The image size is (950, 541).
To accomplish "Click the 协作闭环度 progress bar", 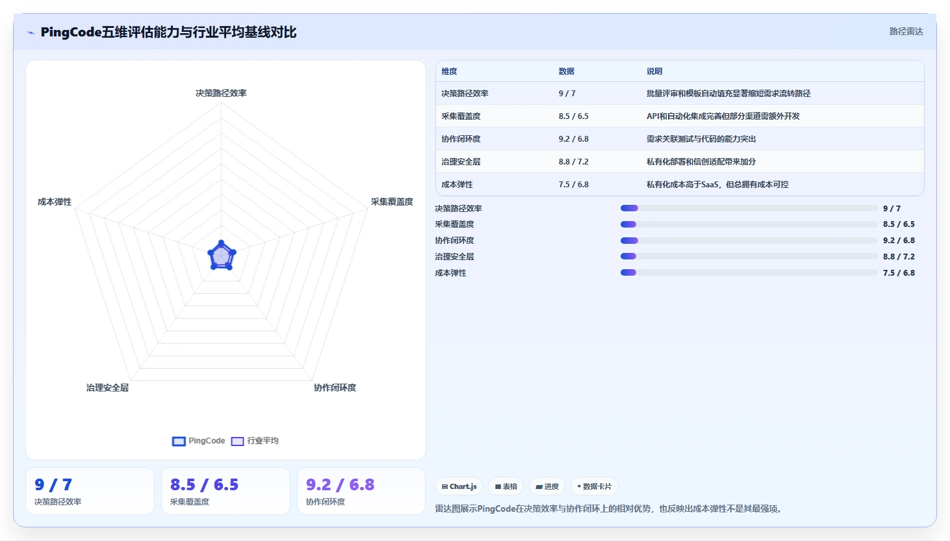I will (749, 241).
